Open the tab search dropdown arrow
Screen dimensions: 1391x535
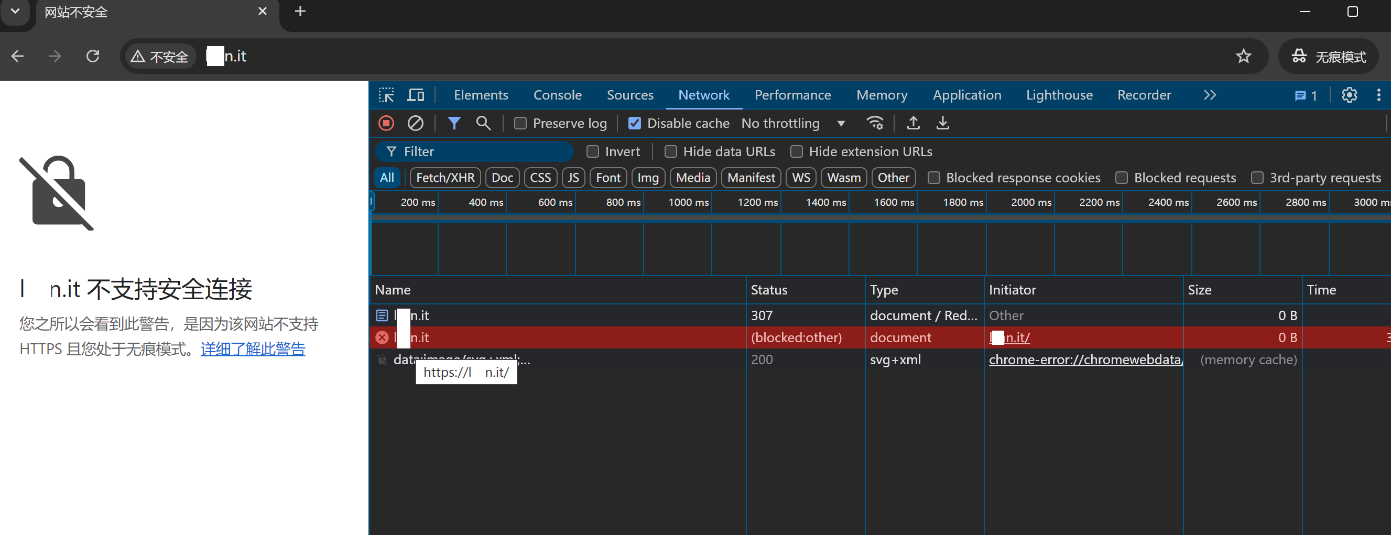(x=15, y=11)
